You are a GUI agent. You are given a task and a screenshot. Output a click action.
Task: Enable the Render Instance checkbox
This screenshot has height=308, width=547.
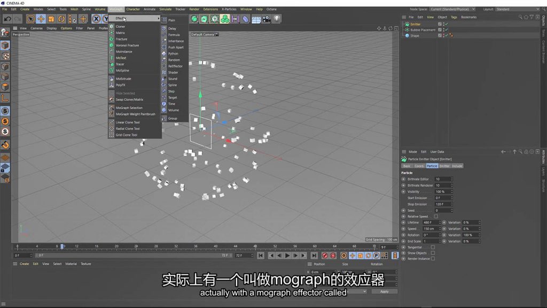[x=433, y=259]
